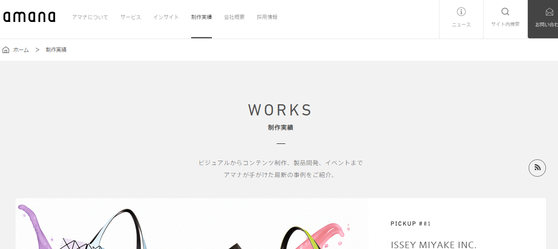Image resolution: width=558 pixels, height=249 pixels.
Task: Click ニュース label in header
Action: coord(461,25)
